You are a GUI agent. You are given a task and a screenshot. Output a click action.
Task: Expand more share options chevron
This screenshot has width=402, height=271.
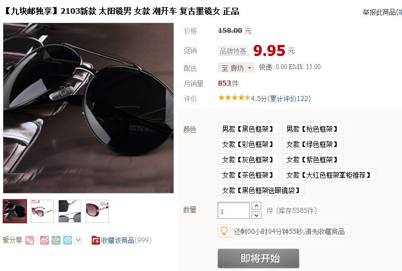click(79, 240)
